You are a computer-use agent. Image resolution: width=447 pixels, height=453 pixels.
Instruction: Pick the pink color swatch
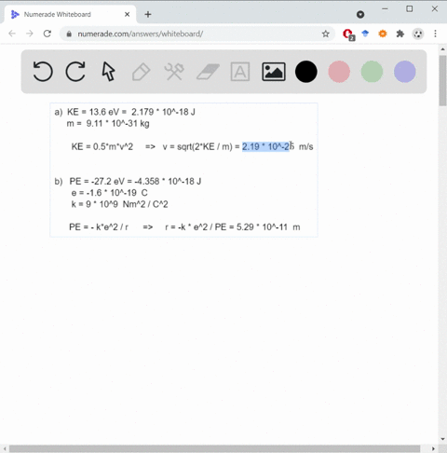339,72
